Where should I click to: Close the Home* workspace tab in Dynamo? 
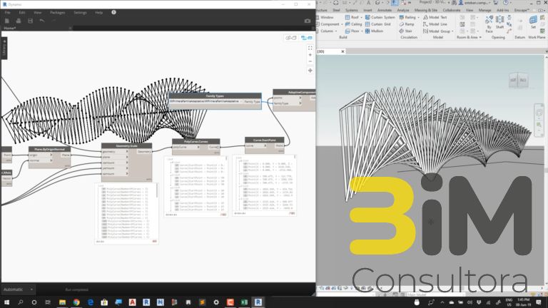tap(70, 28)
